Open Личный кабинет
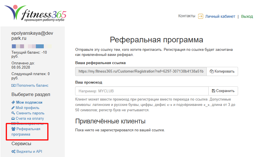 coord(220,16)
